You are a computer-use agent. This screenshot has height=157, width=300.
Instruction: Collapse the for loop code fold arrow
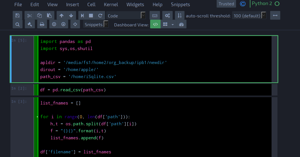click(37, 117)
